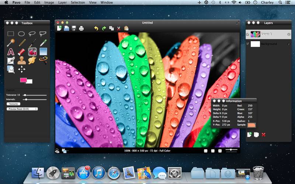The image size is (295, 184).
Task: Open channels dropdown in status bar
Action: pyautogui.click(x=65, y=151)
